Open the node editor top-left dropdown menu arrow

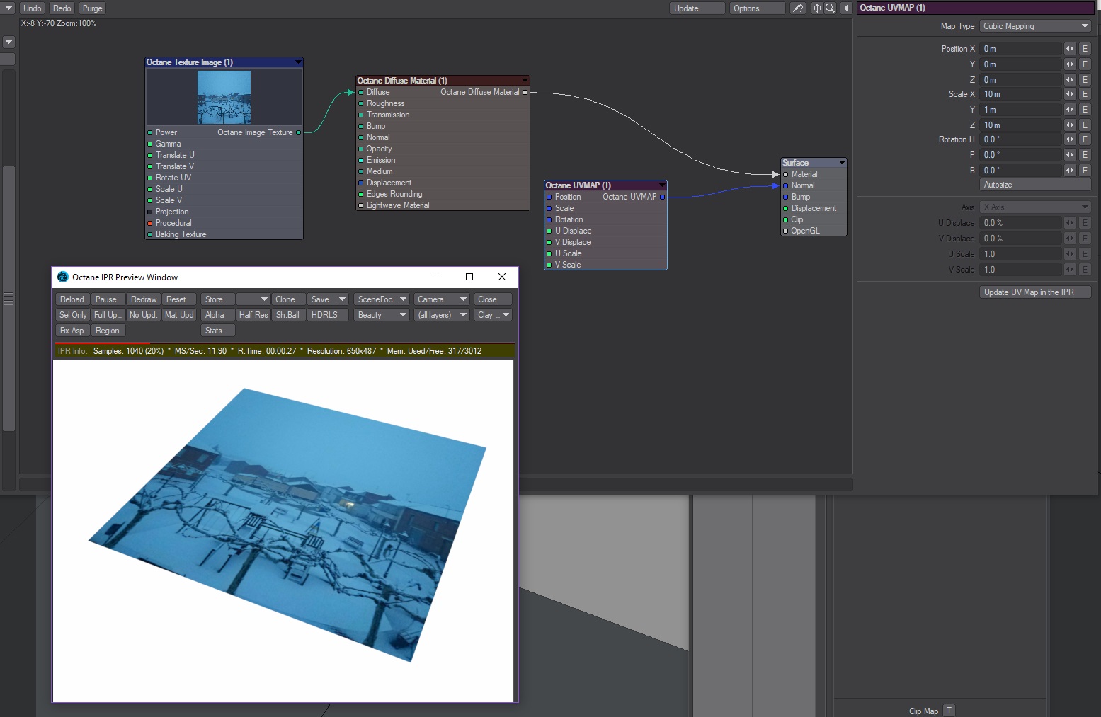(x=9, y=8)
